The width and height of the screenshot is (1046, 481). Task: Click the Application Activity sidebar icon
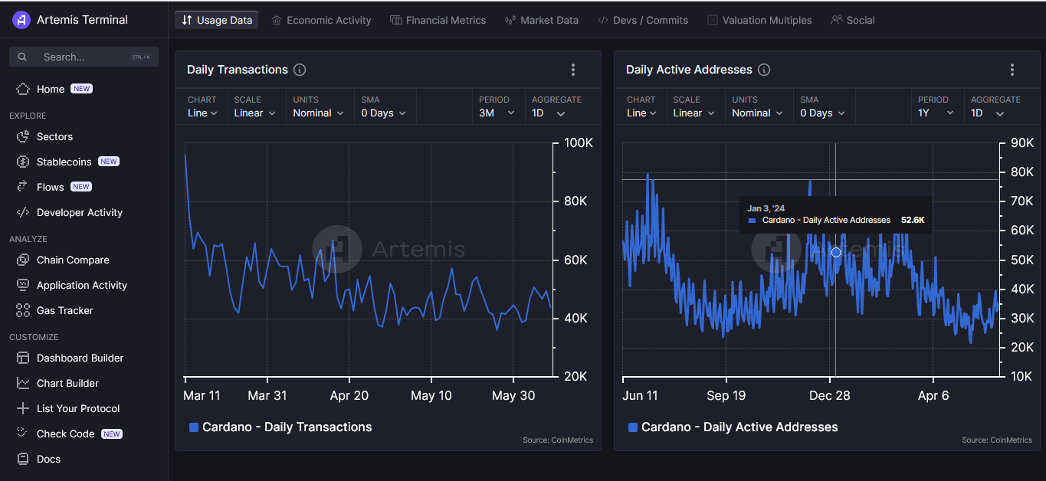[x=23, y=285]
